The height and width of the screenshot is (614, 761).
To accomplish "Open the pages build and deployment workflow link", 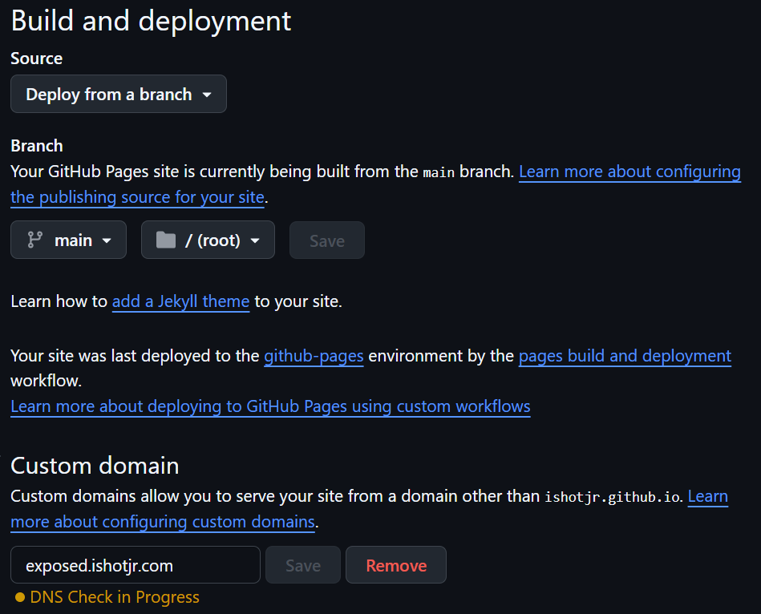I will coord(625,355).
